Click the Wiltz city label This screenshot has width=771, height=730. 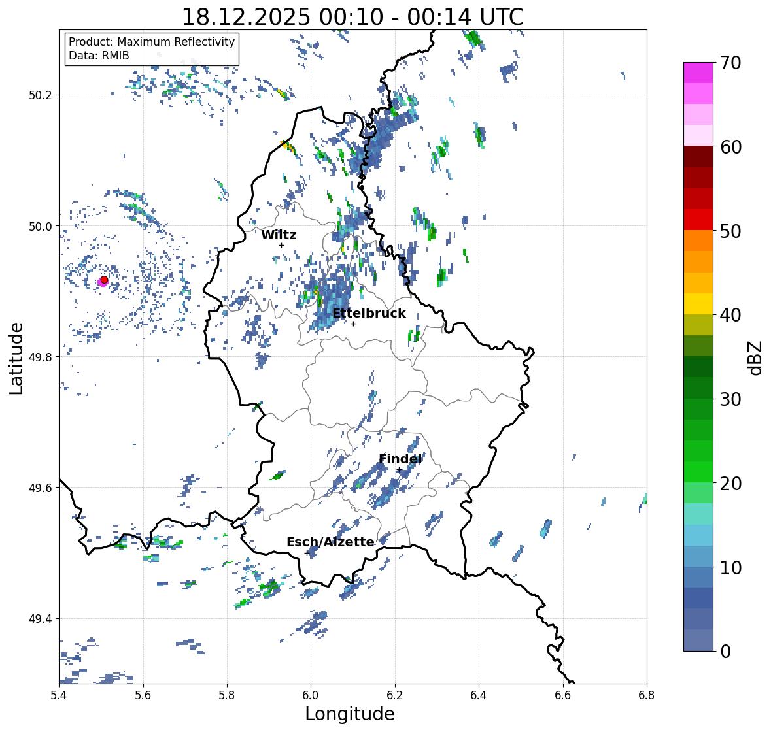[279, 235]
